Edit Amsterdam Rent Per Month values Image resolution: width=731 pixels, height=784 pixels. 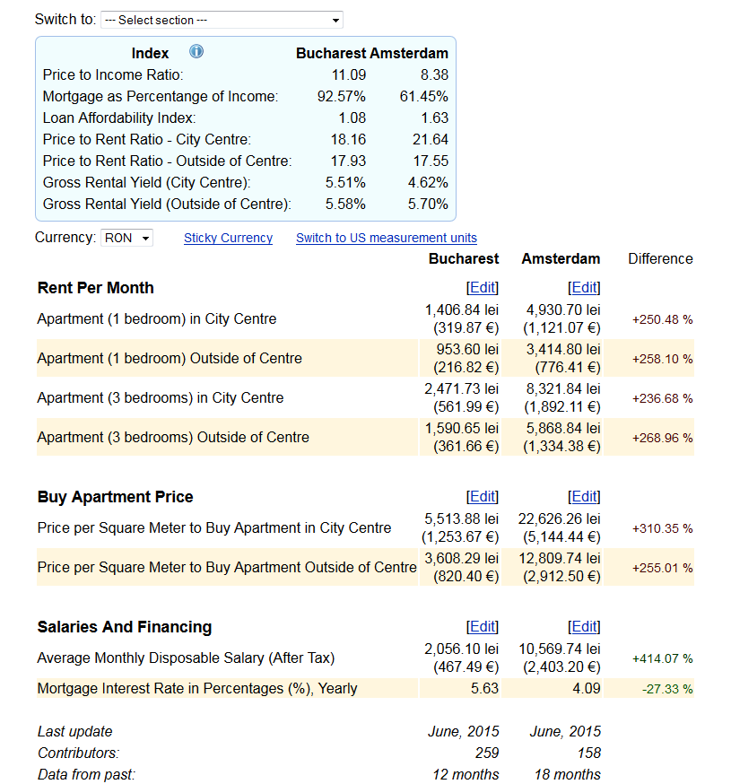[x=584, y=288]
